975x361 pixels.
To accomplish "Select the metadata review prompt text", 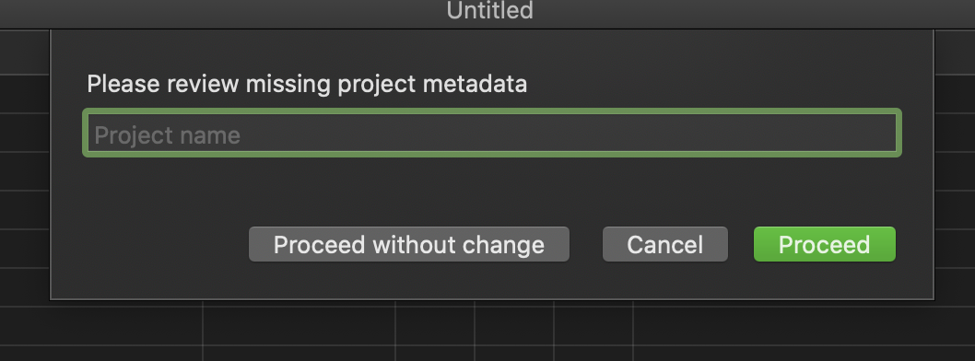I will coord(307,84).
